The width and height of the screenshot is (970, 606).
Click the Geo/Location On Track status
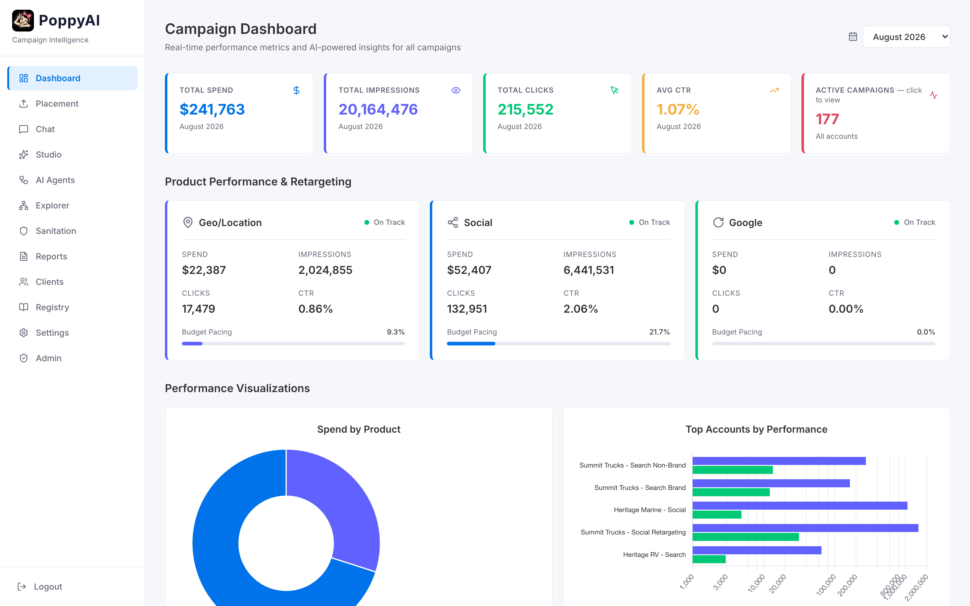[384, 222]
